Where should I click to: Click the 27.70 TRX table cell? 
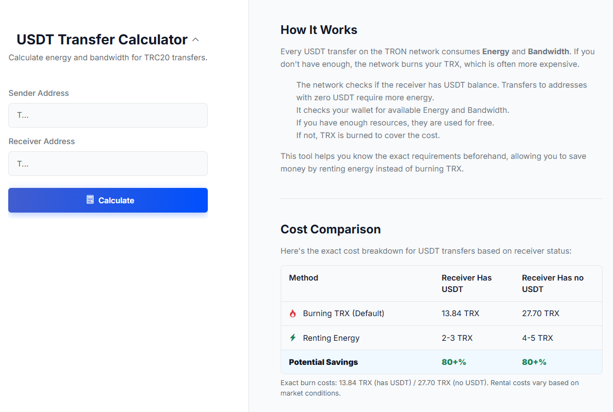541,313
